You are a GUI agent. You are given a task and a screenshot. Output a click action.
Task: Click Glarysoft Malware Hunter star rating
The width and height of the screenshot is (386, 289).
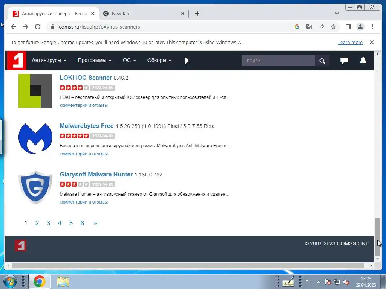pos(74,184)
